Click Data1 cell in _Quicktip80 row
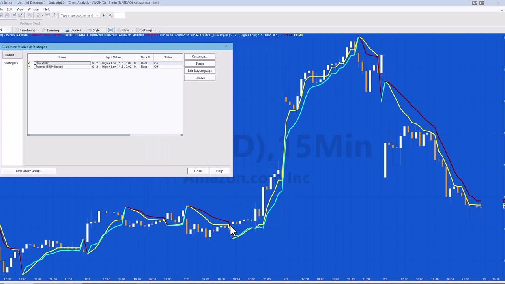This screenshot has width=505, height=284. click(145, 63)
